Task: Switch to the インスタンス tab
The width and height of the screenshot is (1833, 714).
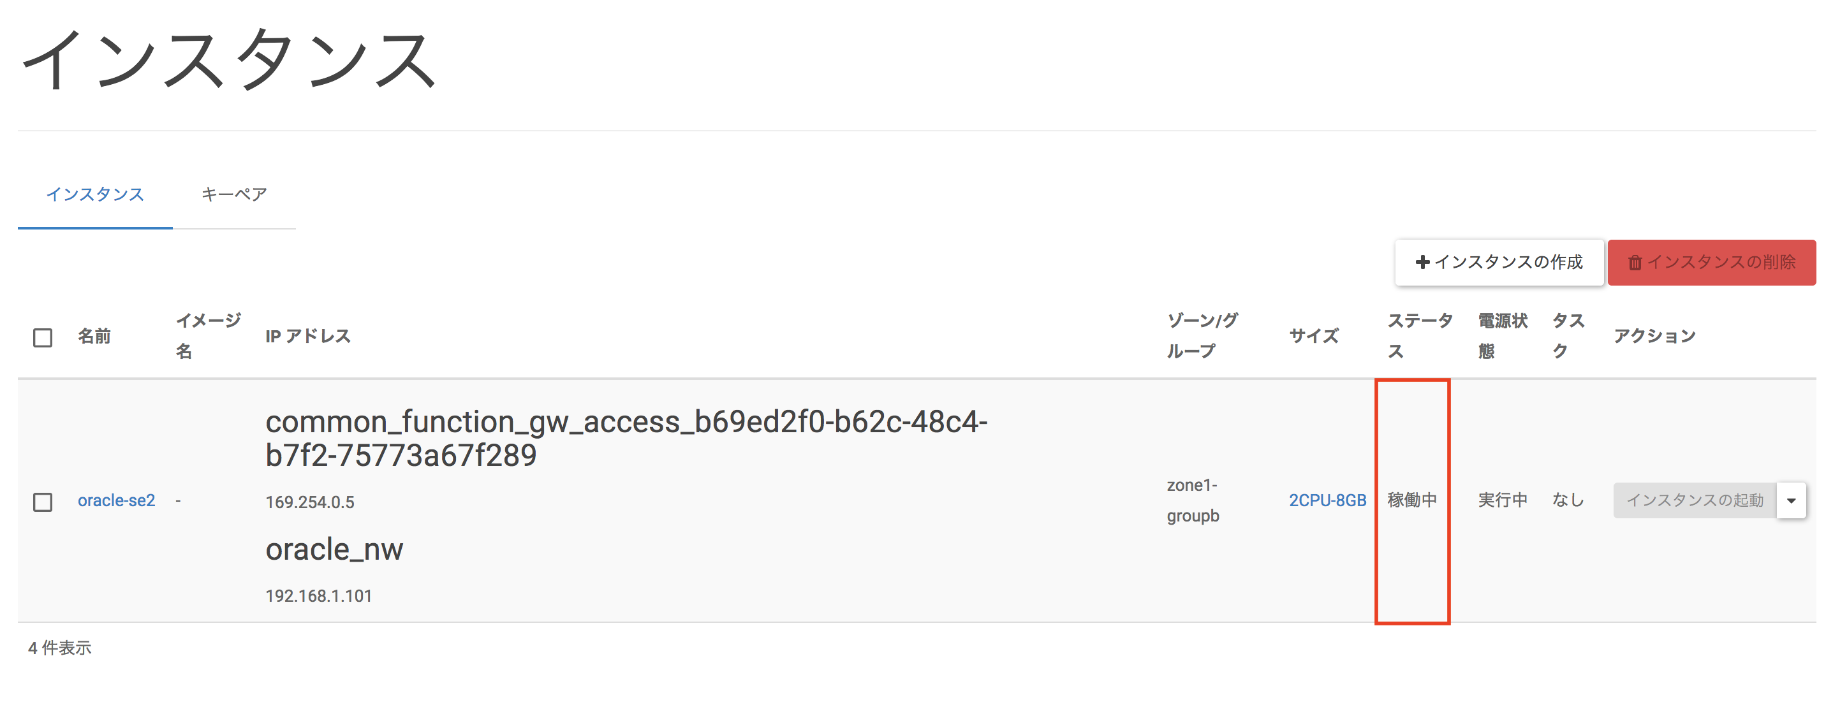Action: (x=94, y=194)
